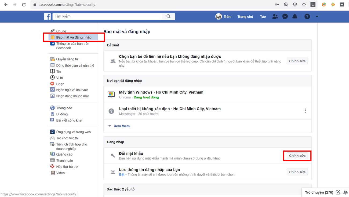Open friend requests icon
Screen dimensions: 349x197
[275, 17]
